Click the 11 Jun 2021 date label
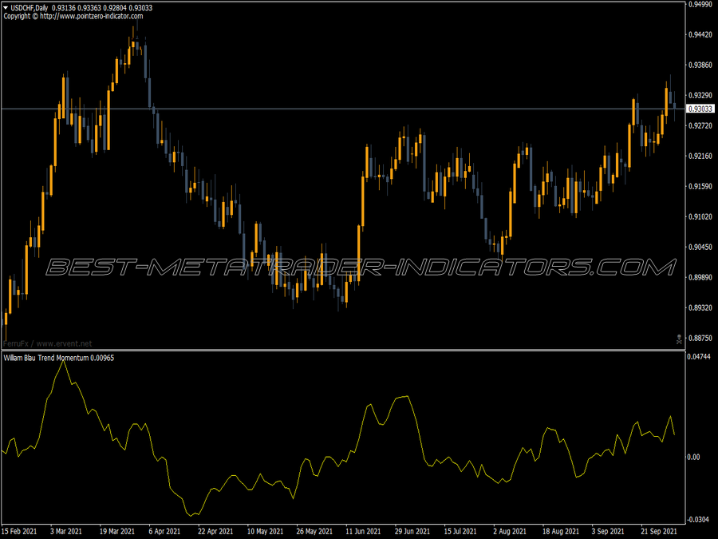This screenshot has width=718, height=539. [x=363, y=531]
